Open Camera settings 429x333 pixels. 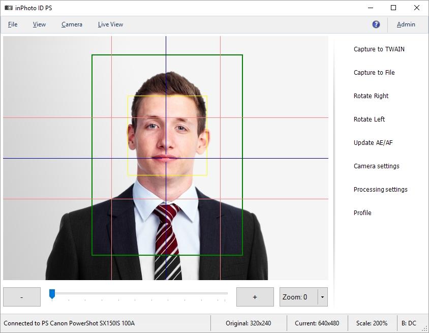point(376,166)
